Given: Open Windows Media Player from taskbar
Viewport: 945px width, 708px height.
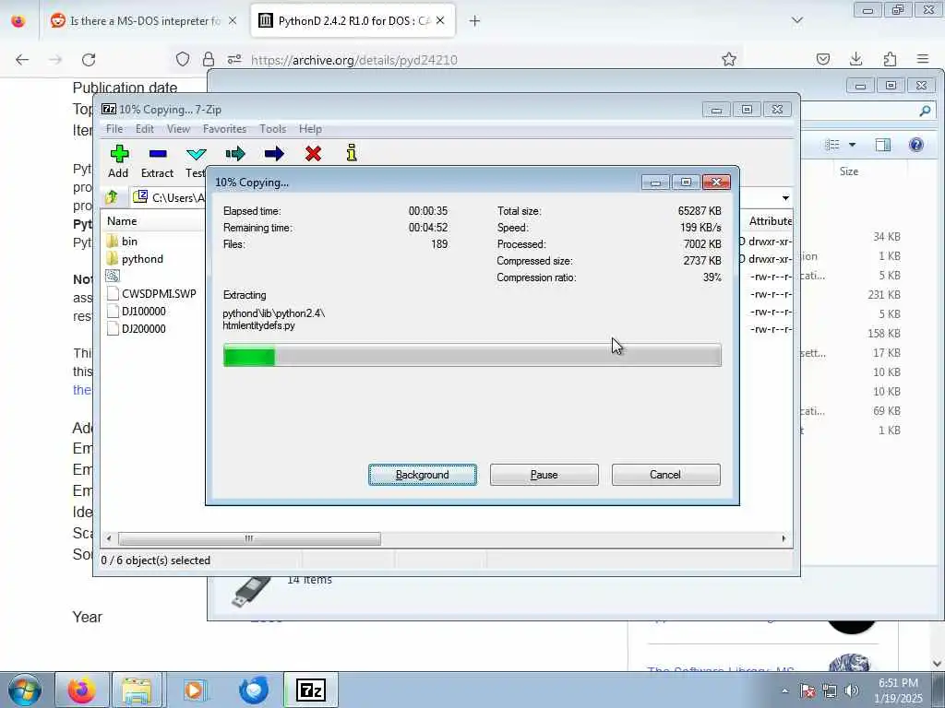Looking at the screenshot, I should (x=195, y=690).
